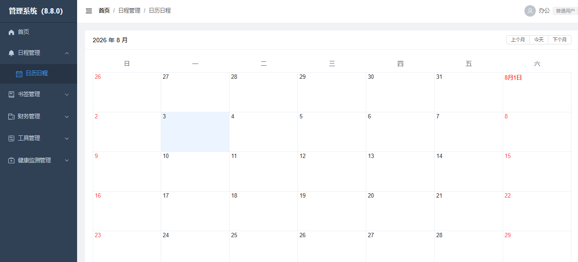Toggle sidebar with the hamburger icon
Viewport: 578px width, 262px height.
click(89, 11)
